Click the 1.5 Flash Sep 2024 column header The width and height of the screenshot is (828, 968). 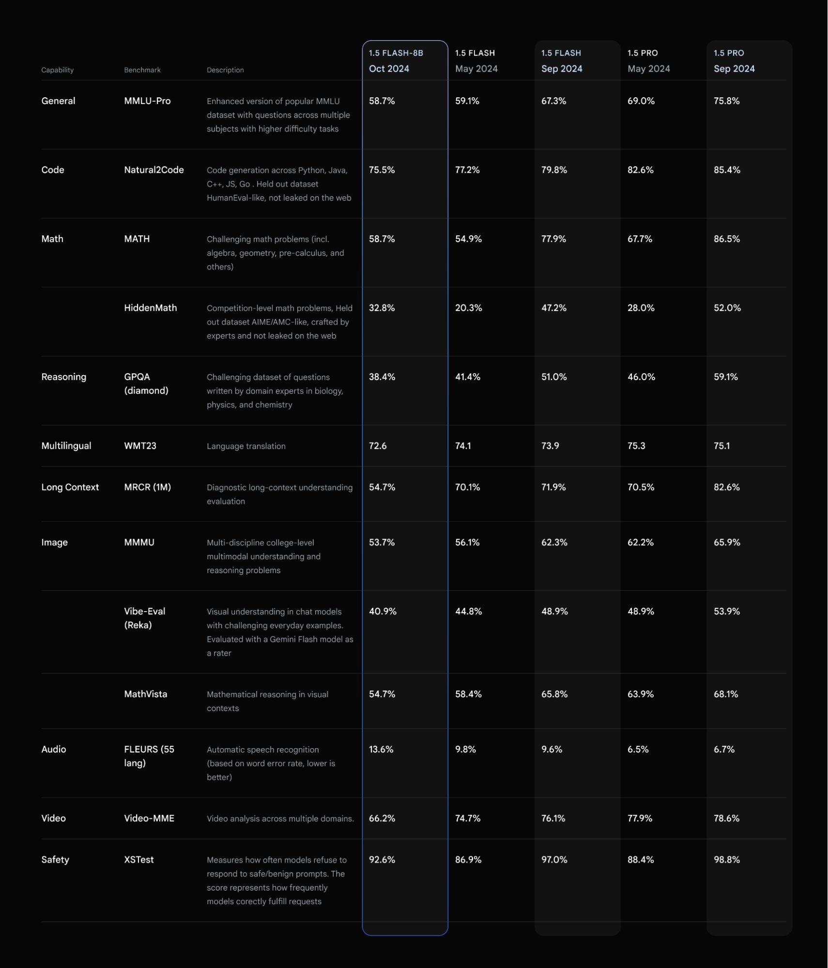562,61
